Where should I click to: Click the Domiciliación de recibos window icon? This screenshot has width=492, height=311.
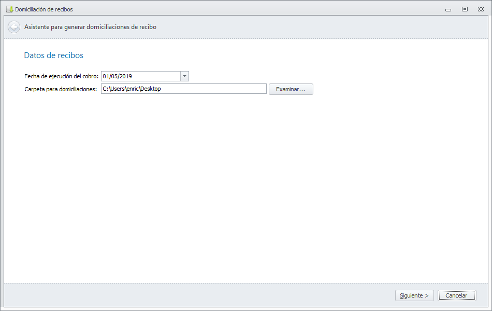[x=9, y=9]
